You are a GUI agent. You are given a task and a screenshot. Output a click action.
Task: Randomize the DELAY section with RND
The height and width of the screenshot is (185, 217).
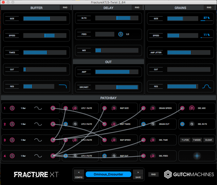[137, 7]
